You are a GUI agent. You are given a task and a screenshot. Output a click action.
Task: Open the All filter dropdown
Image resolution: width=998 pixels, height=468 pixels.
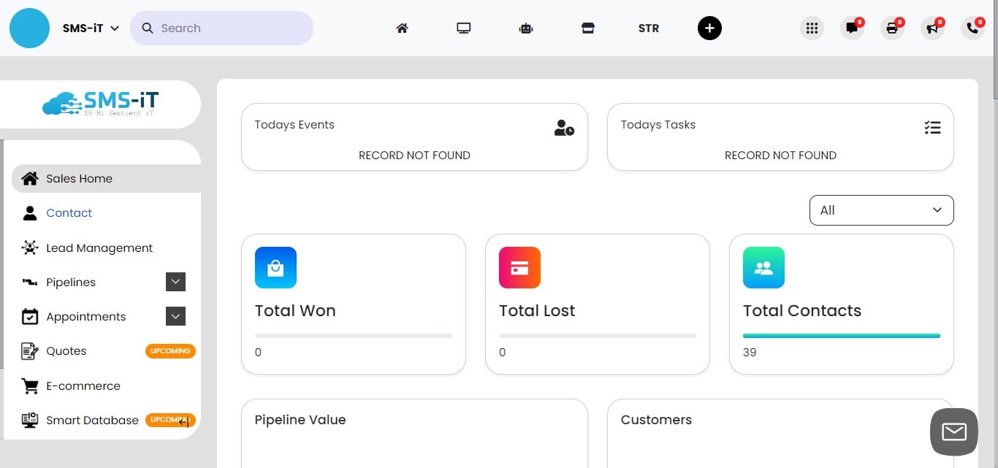click(881, 210)
